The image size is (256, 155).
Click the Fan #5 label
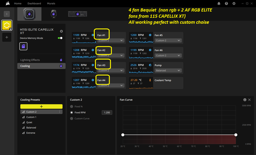[x=158, y=35]
